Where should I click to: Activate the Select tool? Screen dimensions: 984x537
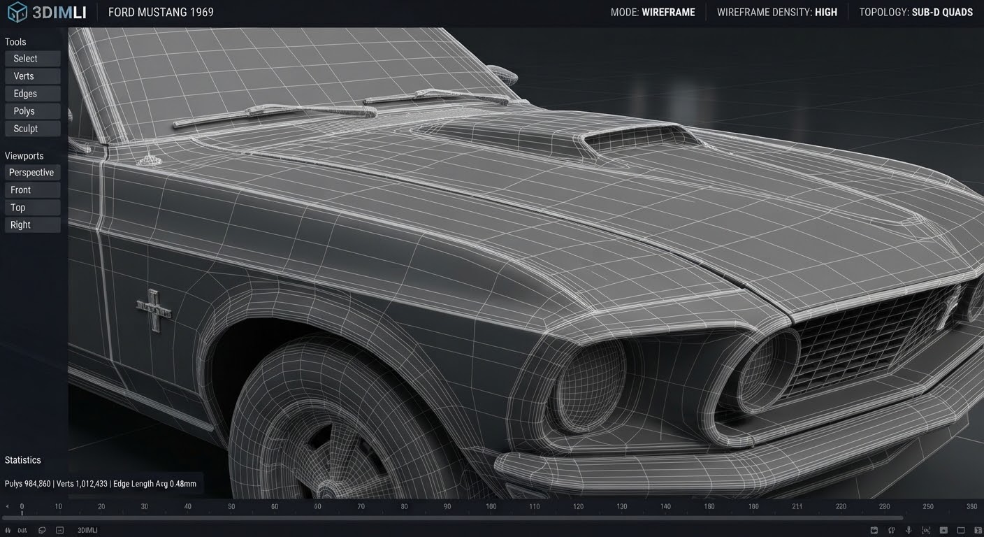(32, 59)
